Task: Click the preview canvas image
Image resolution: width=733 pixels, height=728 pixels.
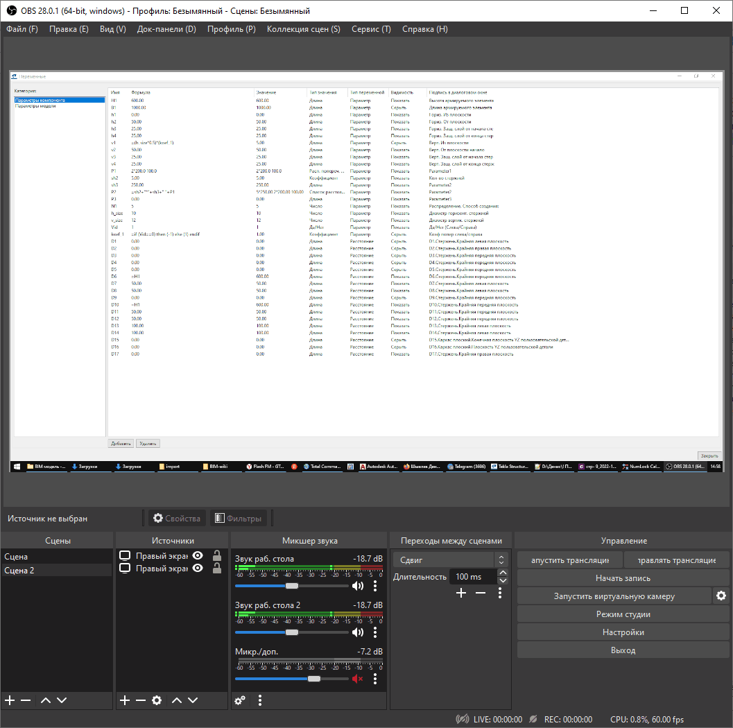Action: [x=366, y=271]
